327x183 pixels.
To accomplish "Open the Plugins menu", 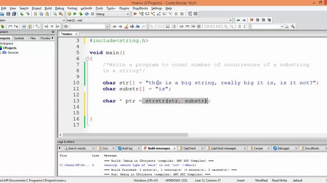I will [124, 8].
